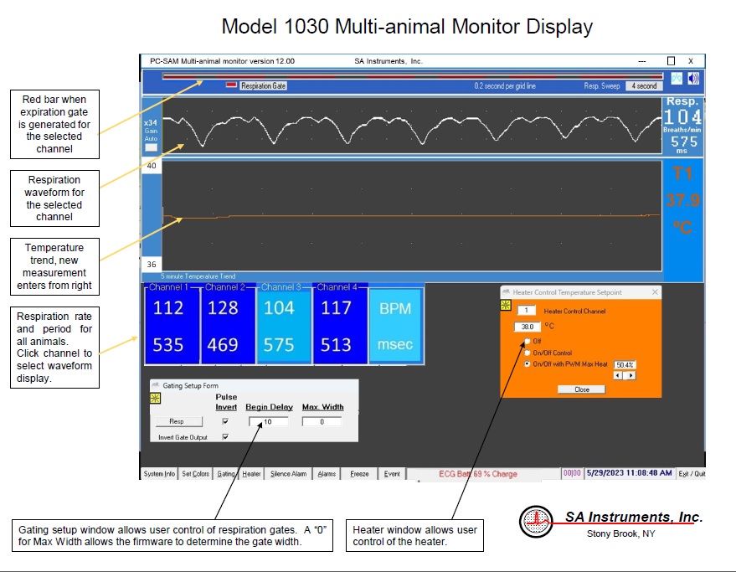Open the Heater menu button

pos(251,474)
